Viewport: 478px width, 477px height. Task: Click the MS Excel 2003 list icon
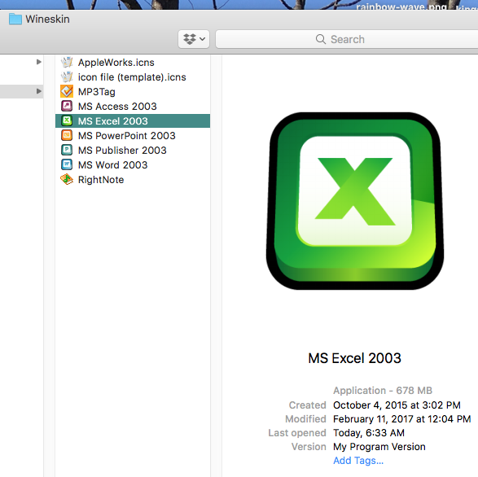67,120
